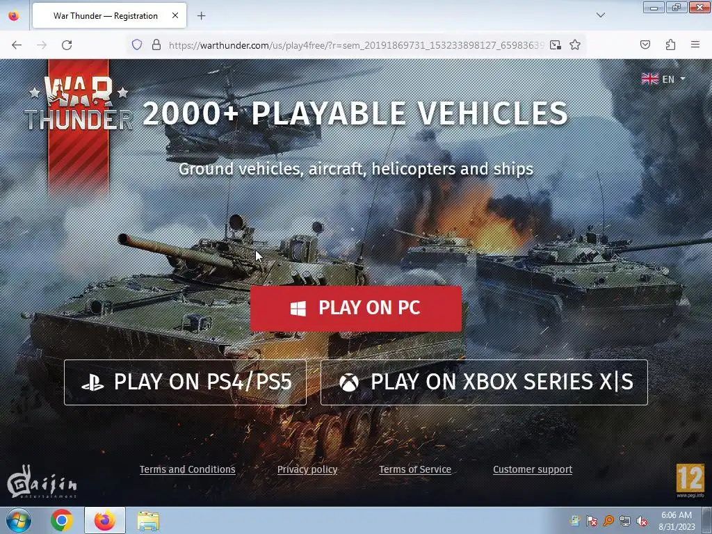Click the War Thunder logo
The width and height of the screenshot is (712, 534).
pos(79,104)
